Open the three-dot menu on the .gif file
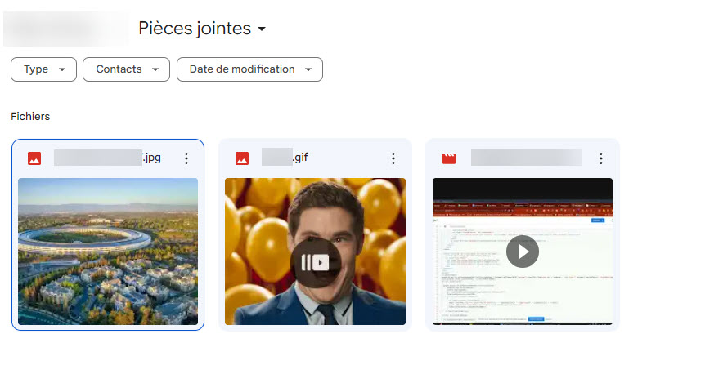The width and height of the screenshot is (723, 392). click(393, 158)
